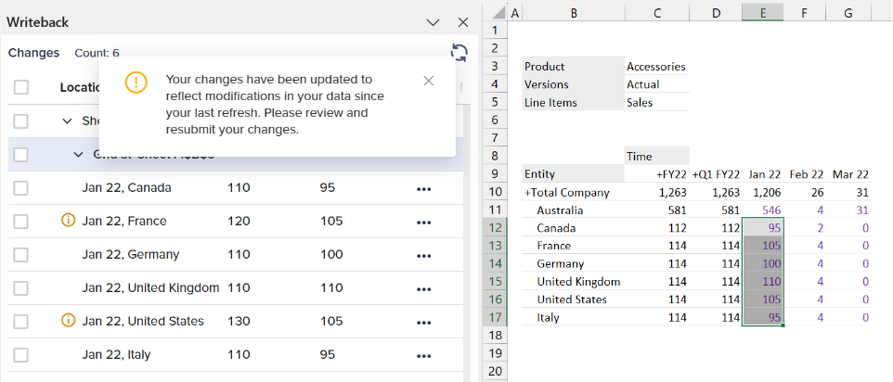Click the info icon beside Jan 22, France
Screen dimensions: 893x382
pyautogui.click(x=68, y=221)
